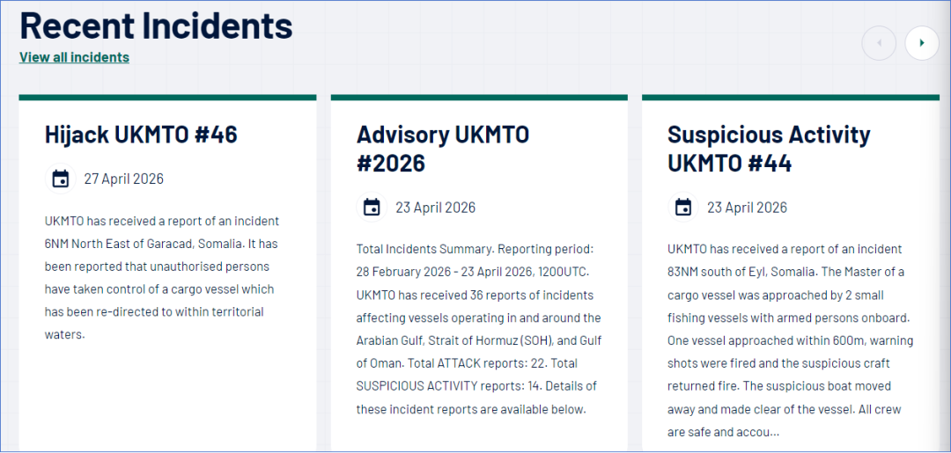Select the Hijack UKMTO #46 card green top border

click(x=167, y=98)
